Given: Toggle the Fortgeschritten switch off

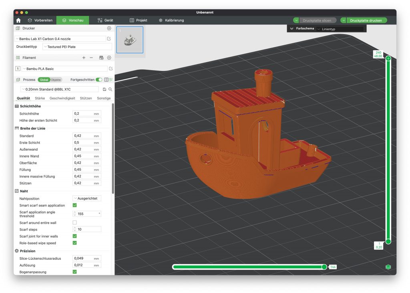Looking at the screenshot, I should coord(98,80).
